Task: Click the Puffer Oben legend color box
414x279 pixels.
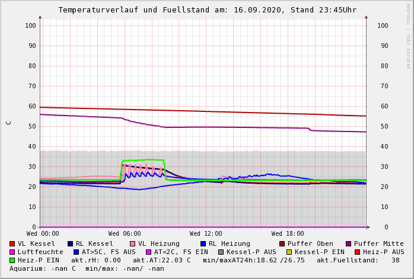Action: coord(282,244)
